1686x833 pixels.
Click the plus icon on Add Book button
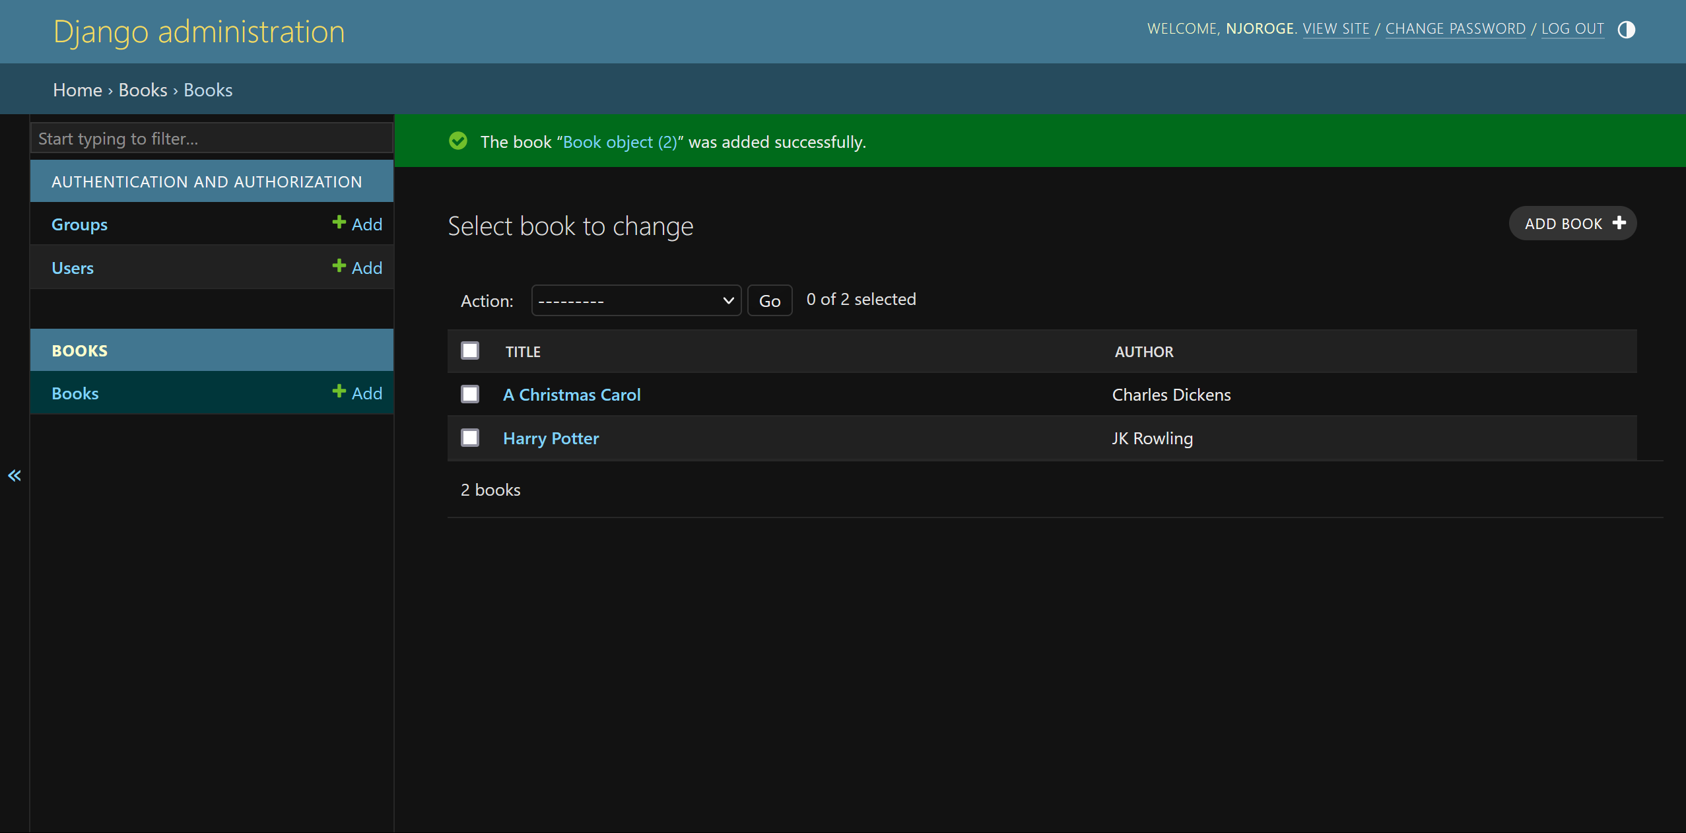coord(1619,223)
